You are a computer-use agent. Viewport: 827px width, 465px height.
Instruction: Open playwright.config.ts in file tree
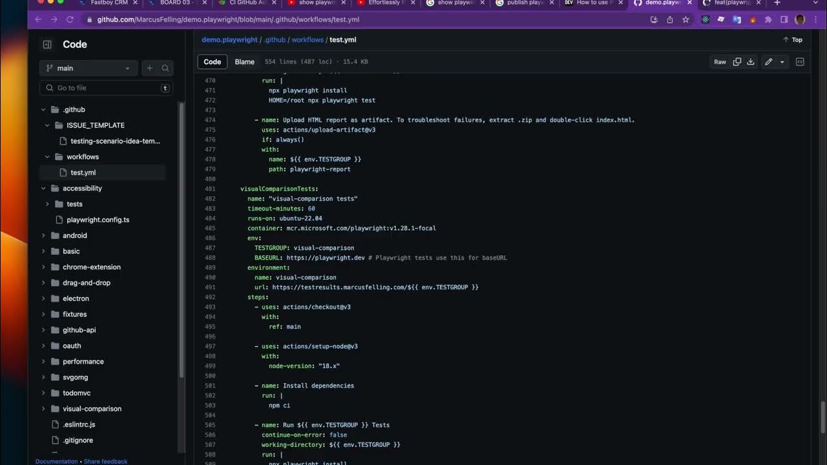98,220
